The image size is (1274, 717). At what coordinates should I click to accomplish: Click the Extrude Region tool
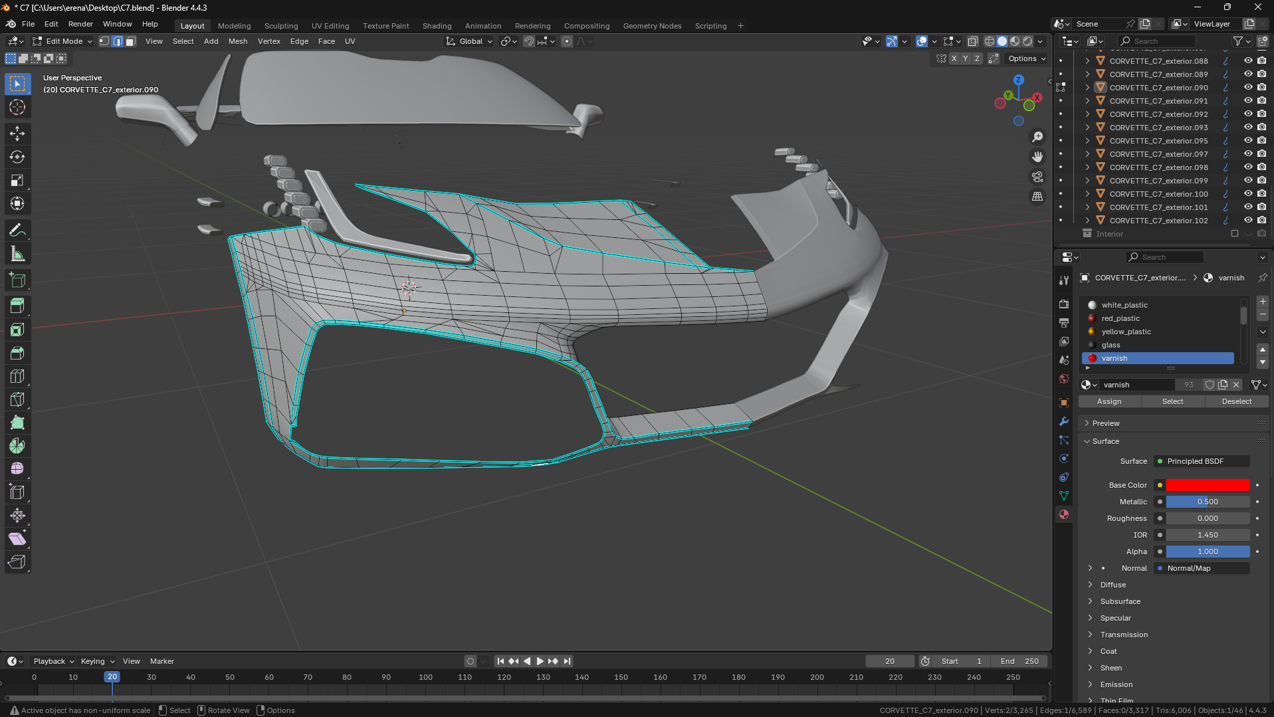tap(17, 306)
